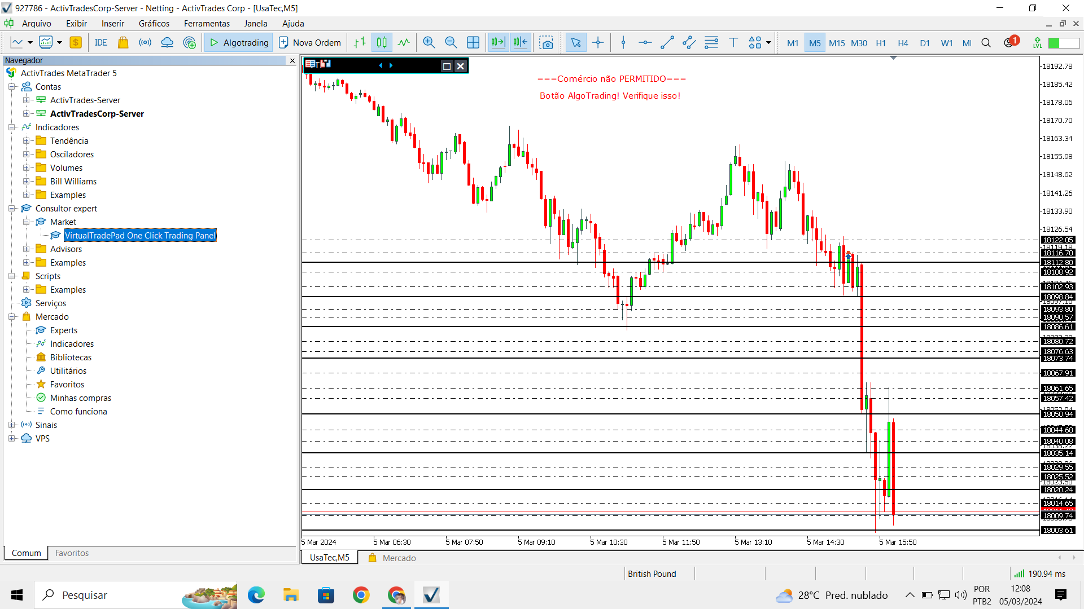This screenshot has width=1084, height=609.
Task: Toggle chart auto-scroll to latest bar
Action: pyautogui.click(x=498, y=43)
